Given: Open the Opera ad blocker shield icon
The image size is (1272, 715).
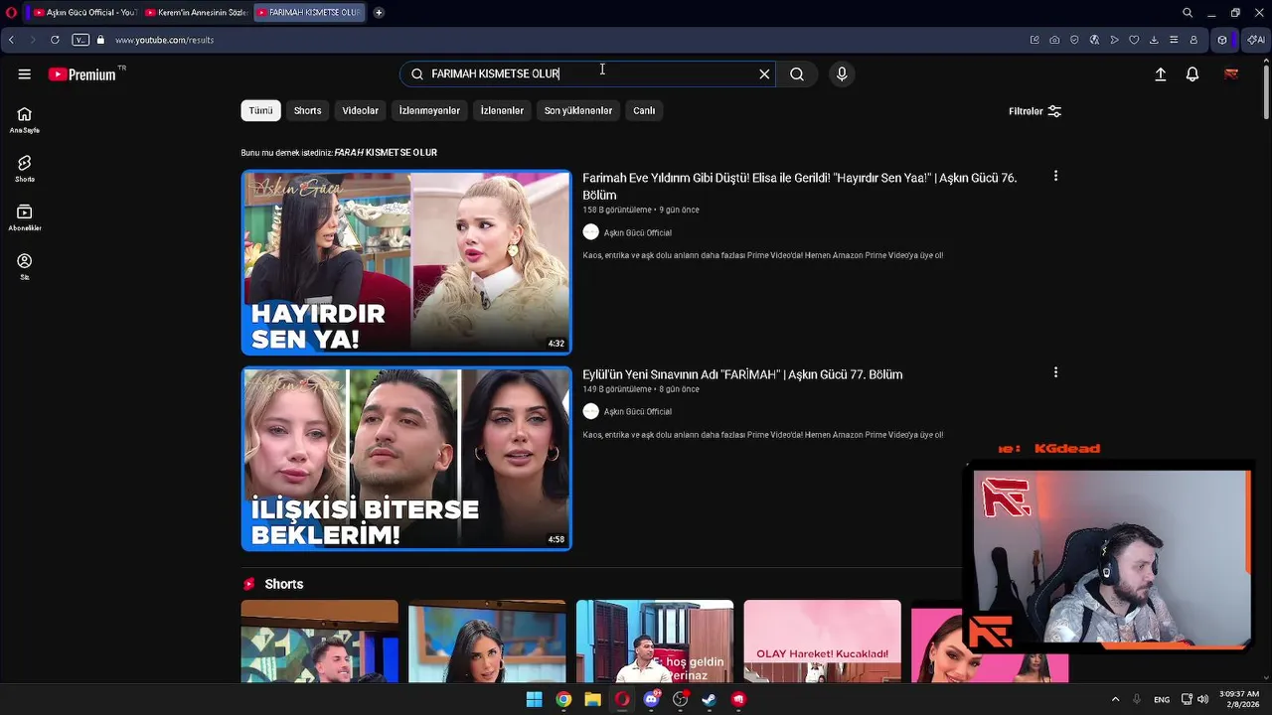Looking at the screenshot, I should (x=1074, y=40).
